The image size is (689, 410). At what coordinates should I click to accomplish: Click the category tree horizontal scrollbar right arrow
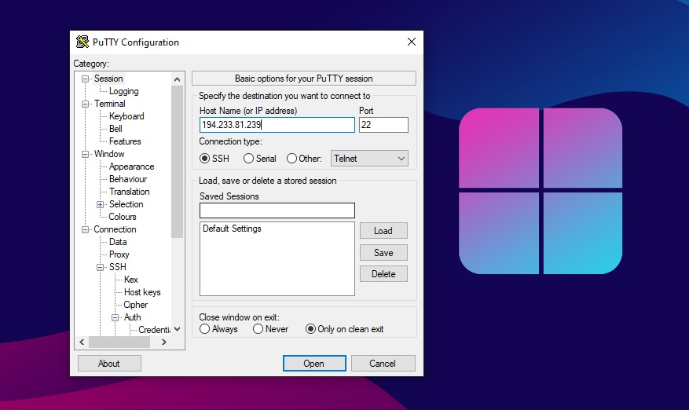pos(164,342)
